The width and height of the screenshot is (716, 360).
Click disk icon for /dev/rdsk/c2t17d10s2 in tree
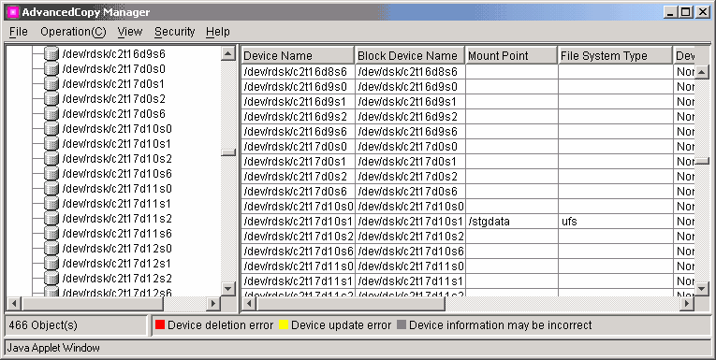pyautogui.click(x=51, y=159)
